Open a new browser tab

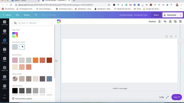click(74, 1)
